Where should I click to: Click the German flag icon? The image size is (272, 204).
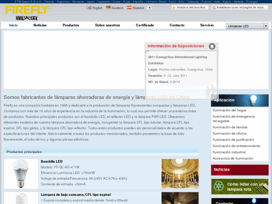click(108, 7)
